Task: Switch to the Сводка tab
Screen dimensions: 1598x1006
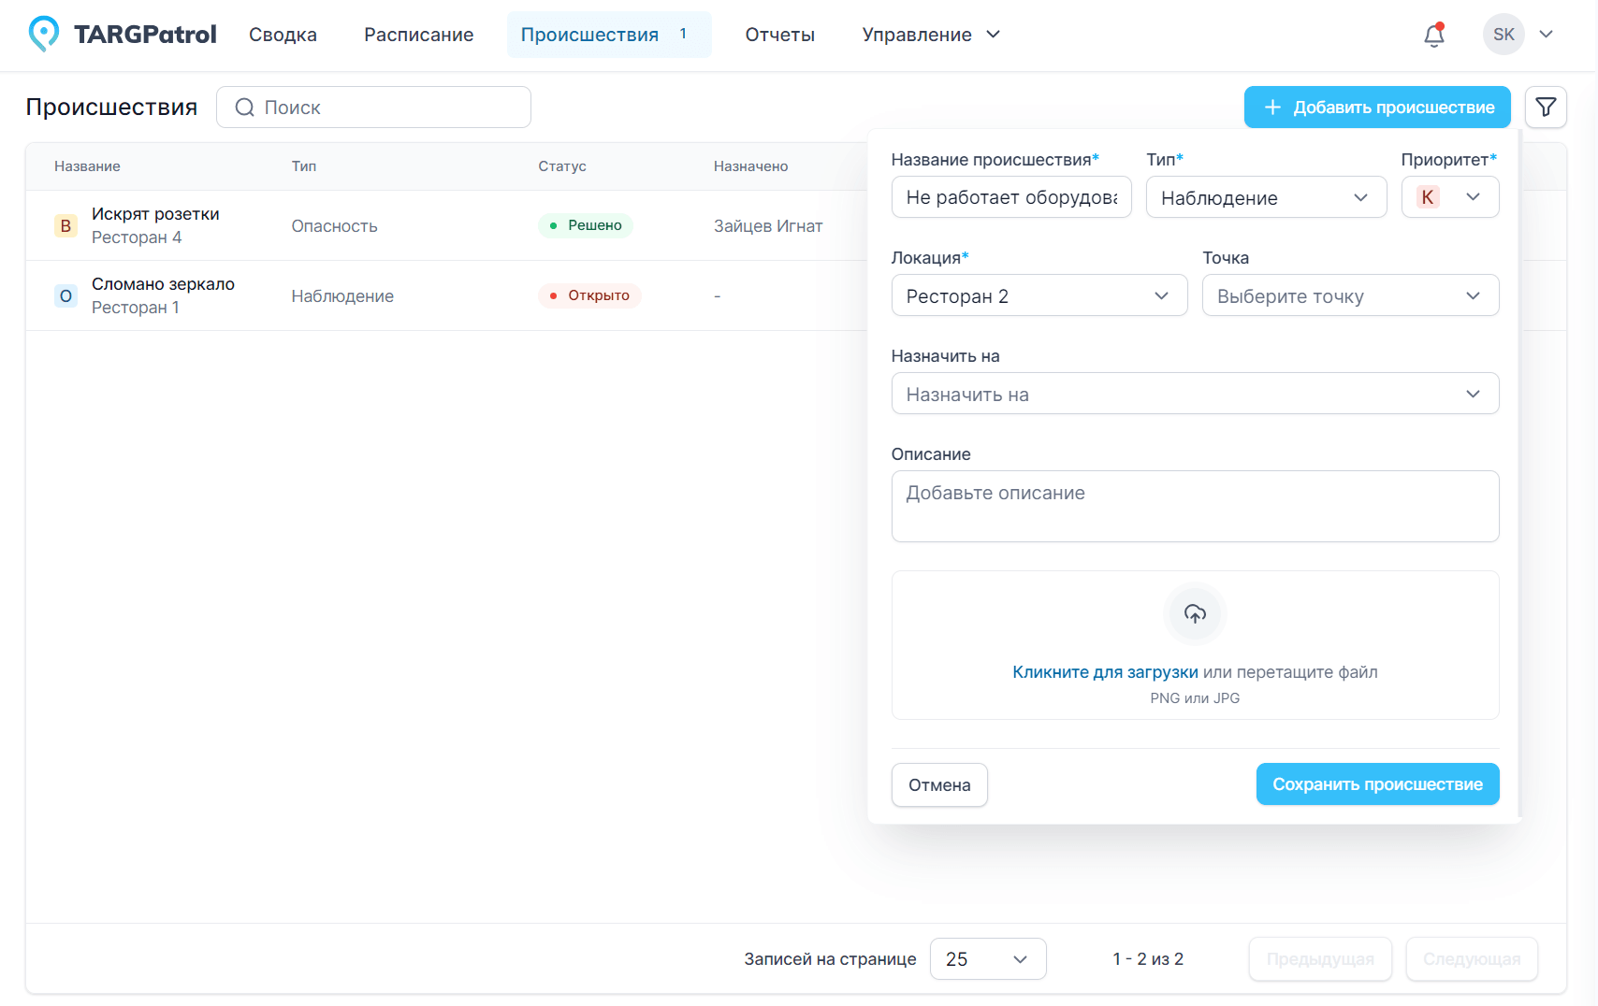Action: (x=283, y=35)
